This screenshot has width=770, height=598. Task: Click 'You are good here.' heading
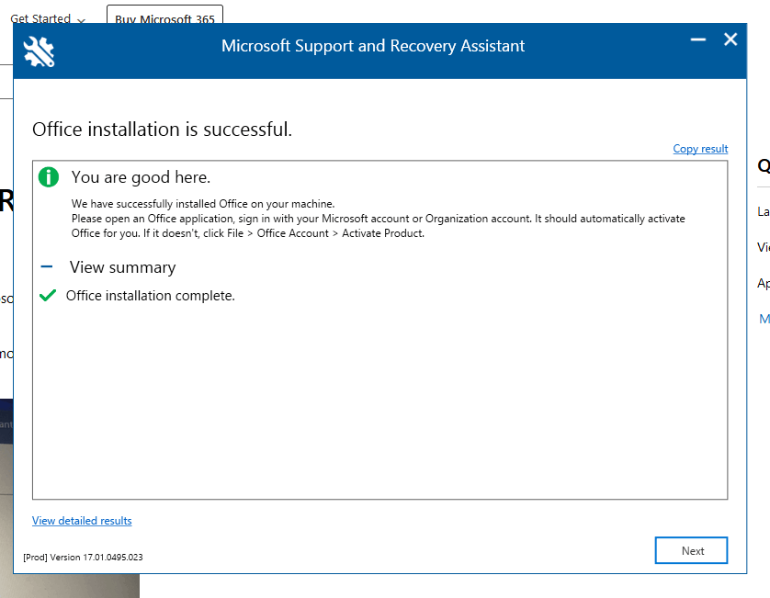pyautogui.click(x=141, y=177)
